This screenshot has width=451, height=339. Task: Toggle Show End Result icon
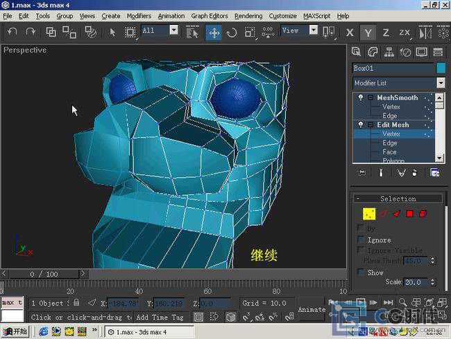[x=381, y=172]
